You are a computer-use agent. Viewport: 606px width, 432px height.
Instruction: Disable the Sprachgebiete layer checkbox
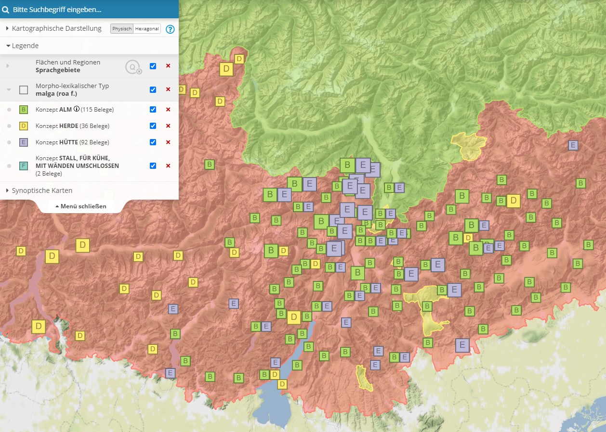[x=153, y=66]
